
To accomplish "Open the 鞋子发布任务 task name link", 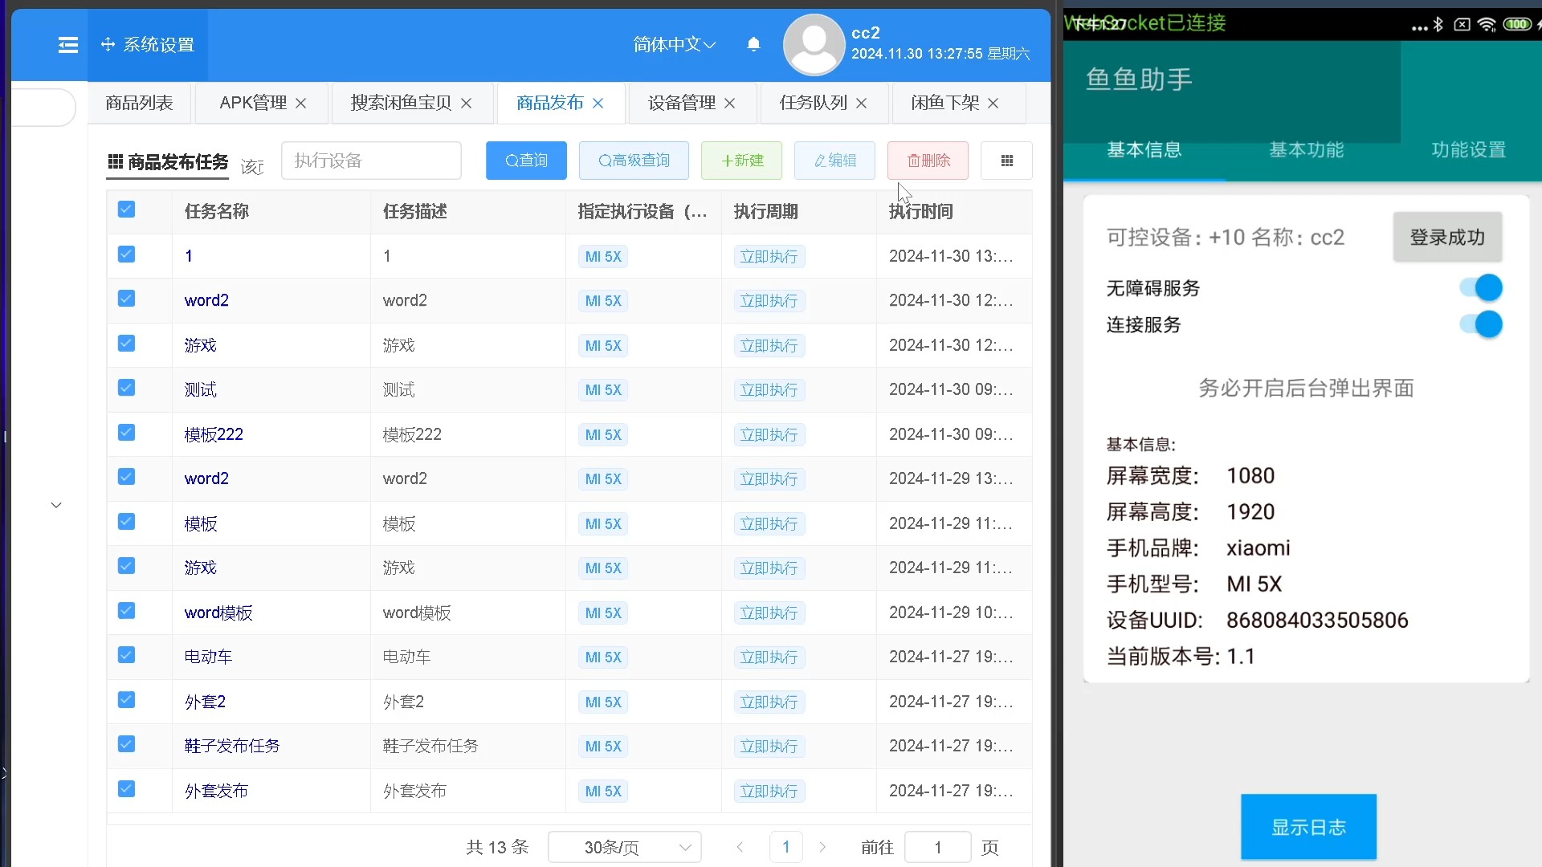I will point(232,746).
